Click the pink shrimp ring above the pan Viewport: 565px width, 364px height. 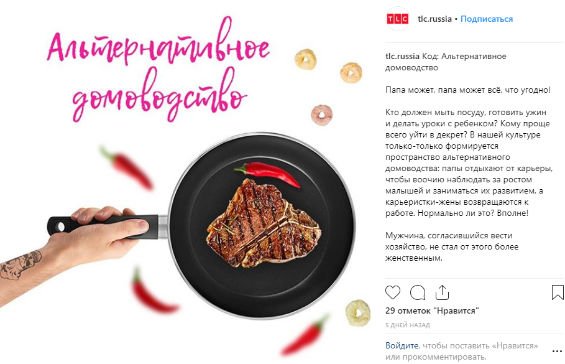click(321, 114)
